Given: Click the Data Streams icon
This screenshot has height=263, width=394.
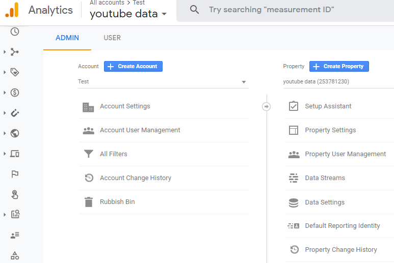Looking at the screenshot, I should click(x=294, y=178).
